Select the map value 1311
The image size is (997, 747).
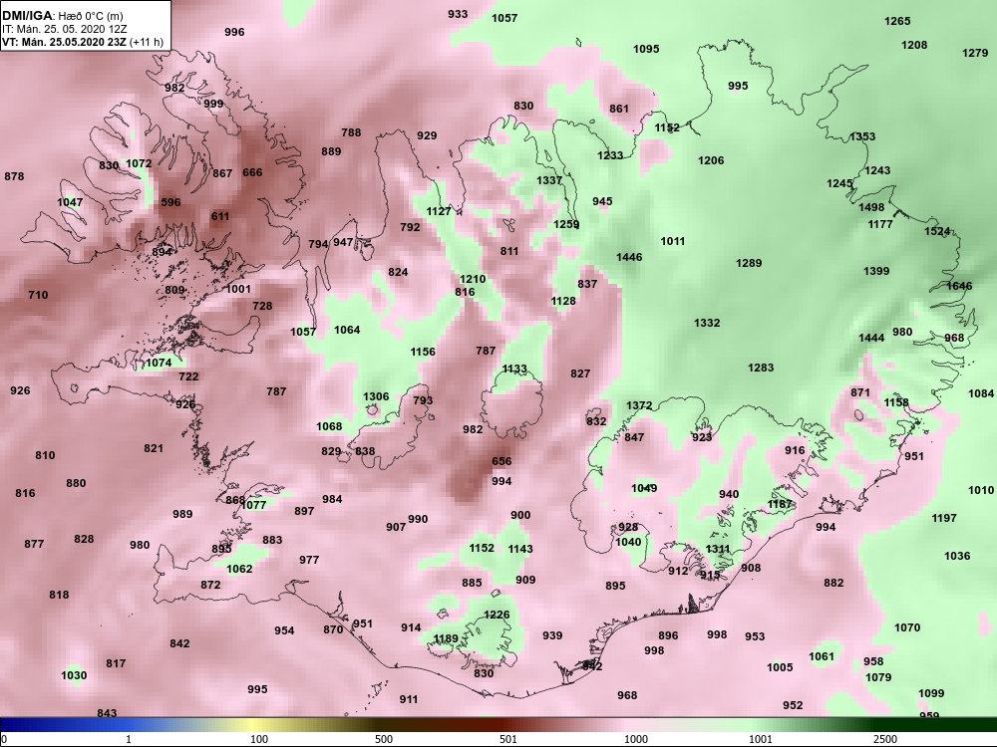(x=718, y=549)
